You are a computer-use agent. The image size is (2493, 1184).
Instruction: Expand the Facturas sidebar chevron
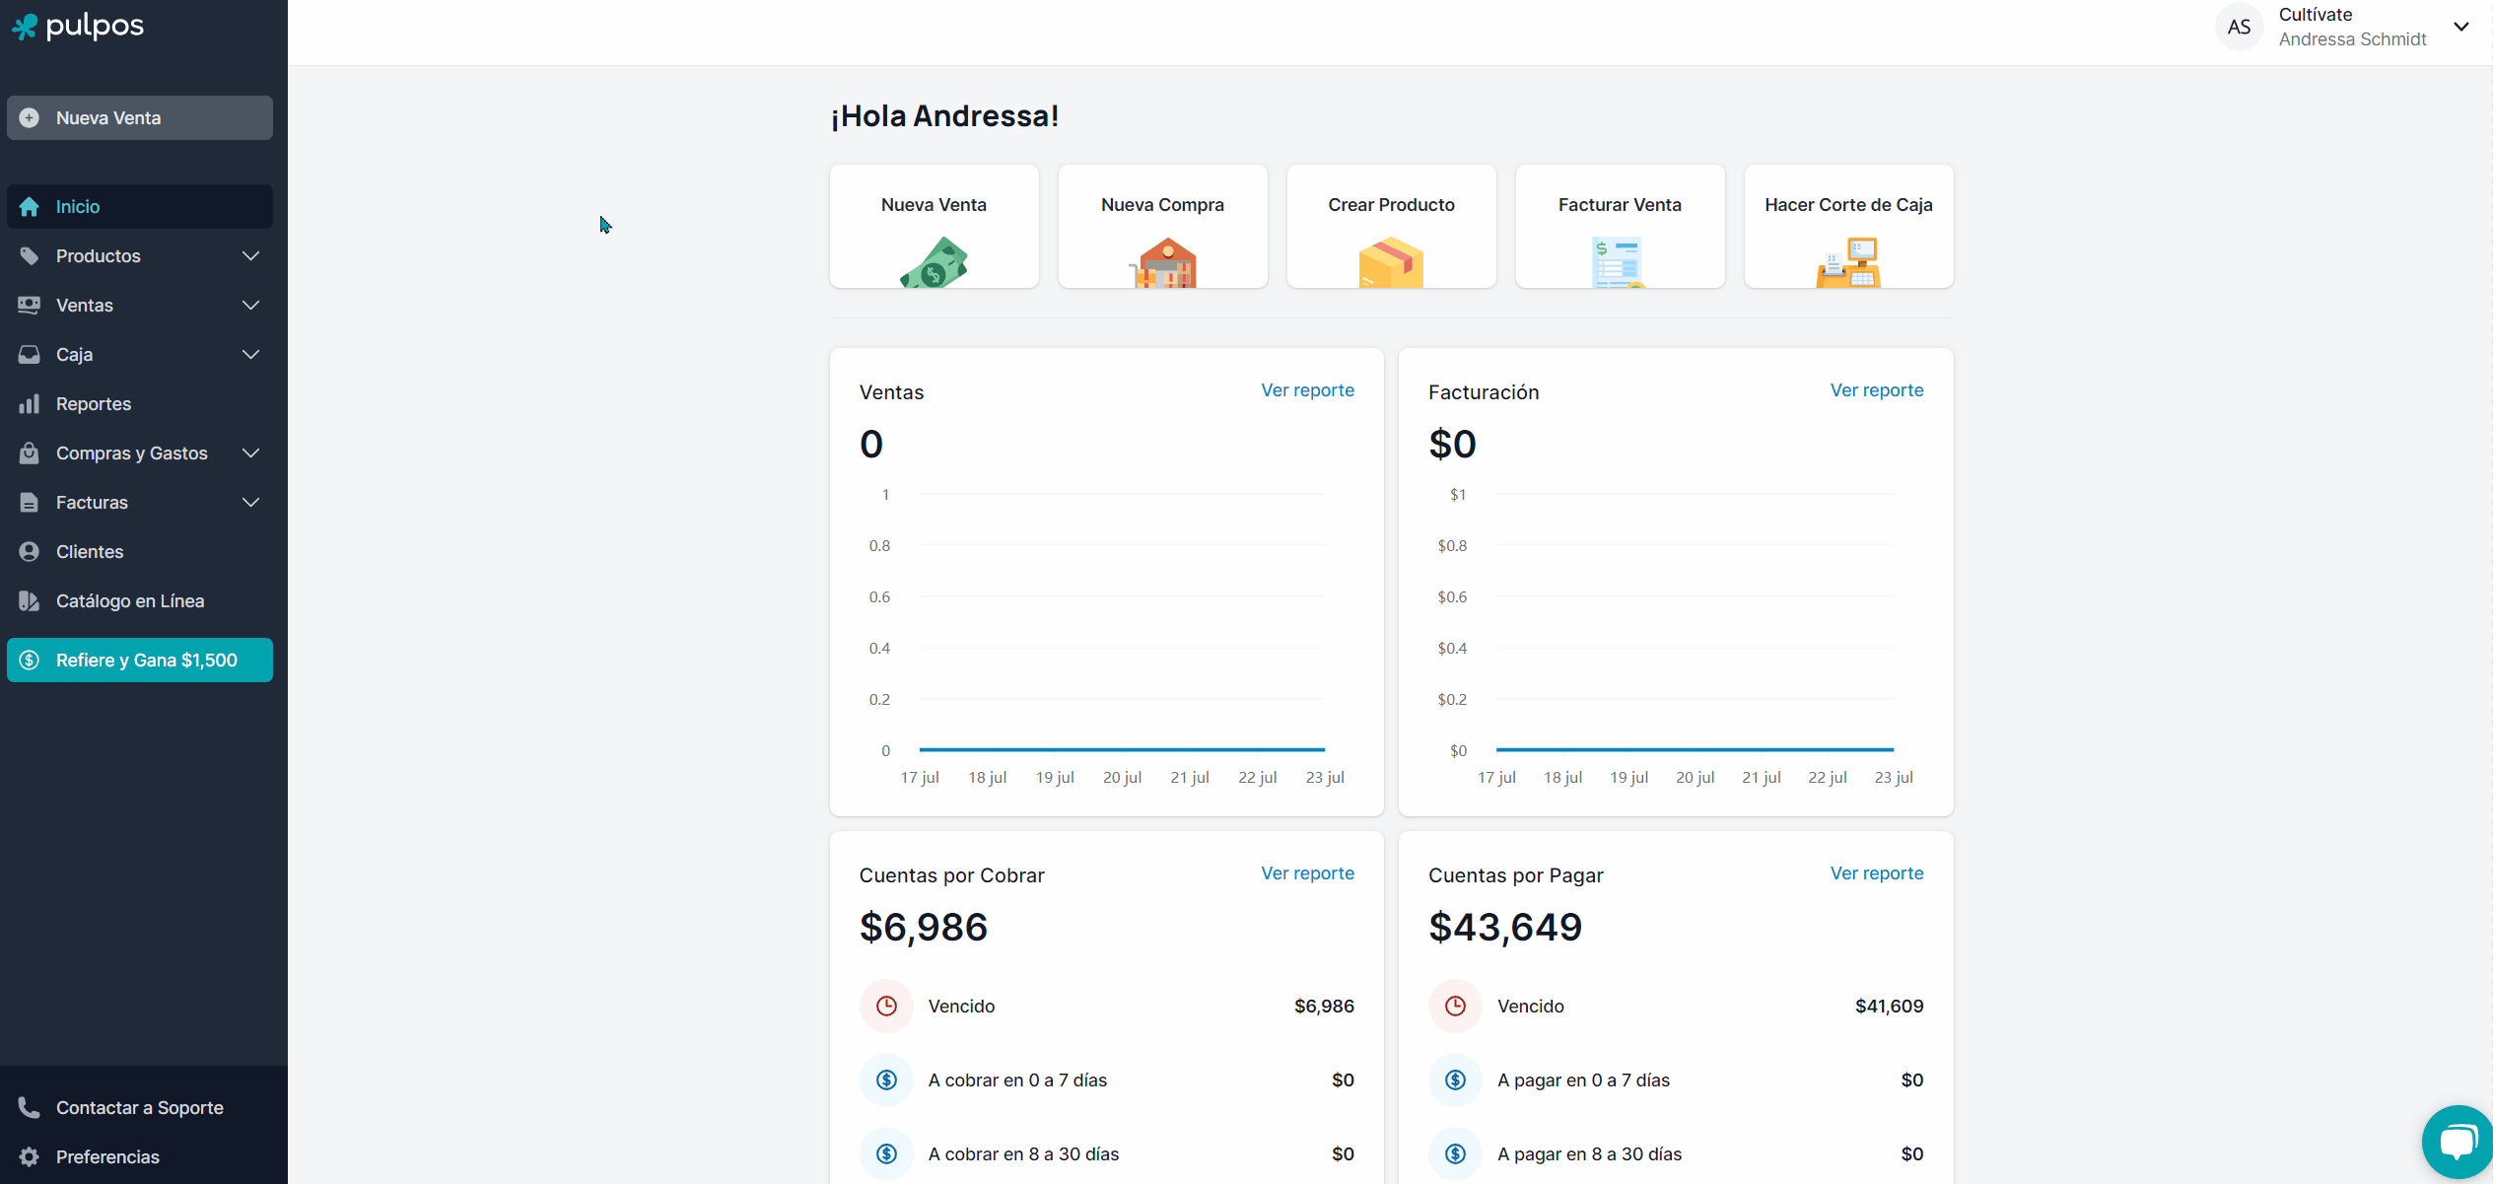[x=251, y=503]
